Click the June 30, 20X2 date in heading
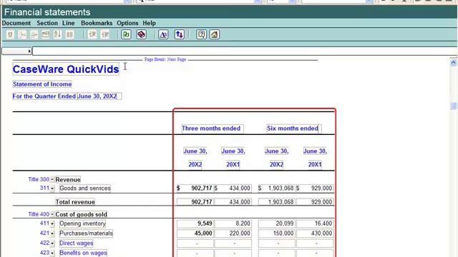458x257 pixels. pos(97,96)
